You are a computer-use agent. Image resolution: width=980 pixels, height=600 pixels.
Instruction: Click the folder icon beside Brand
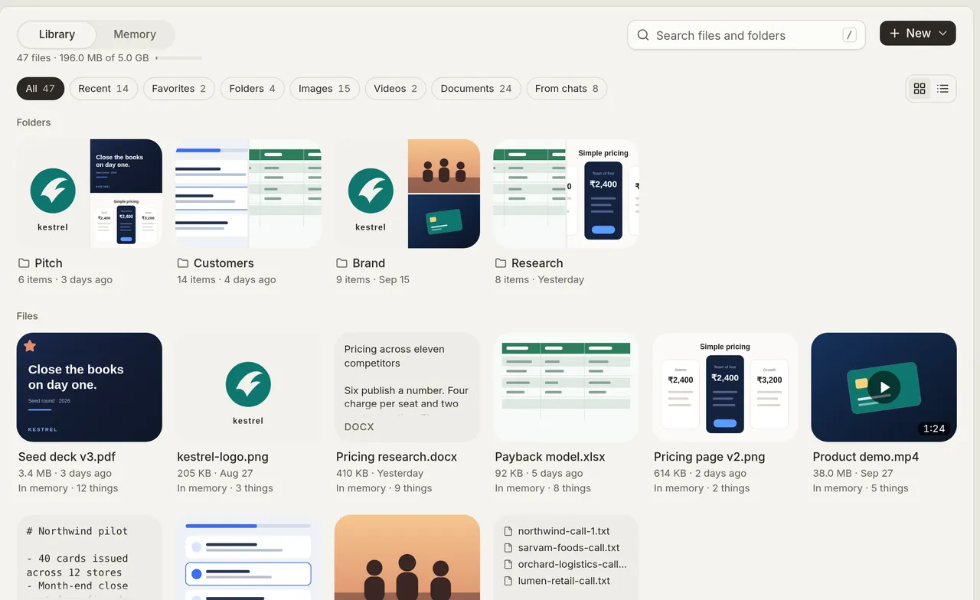341,263
